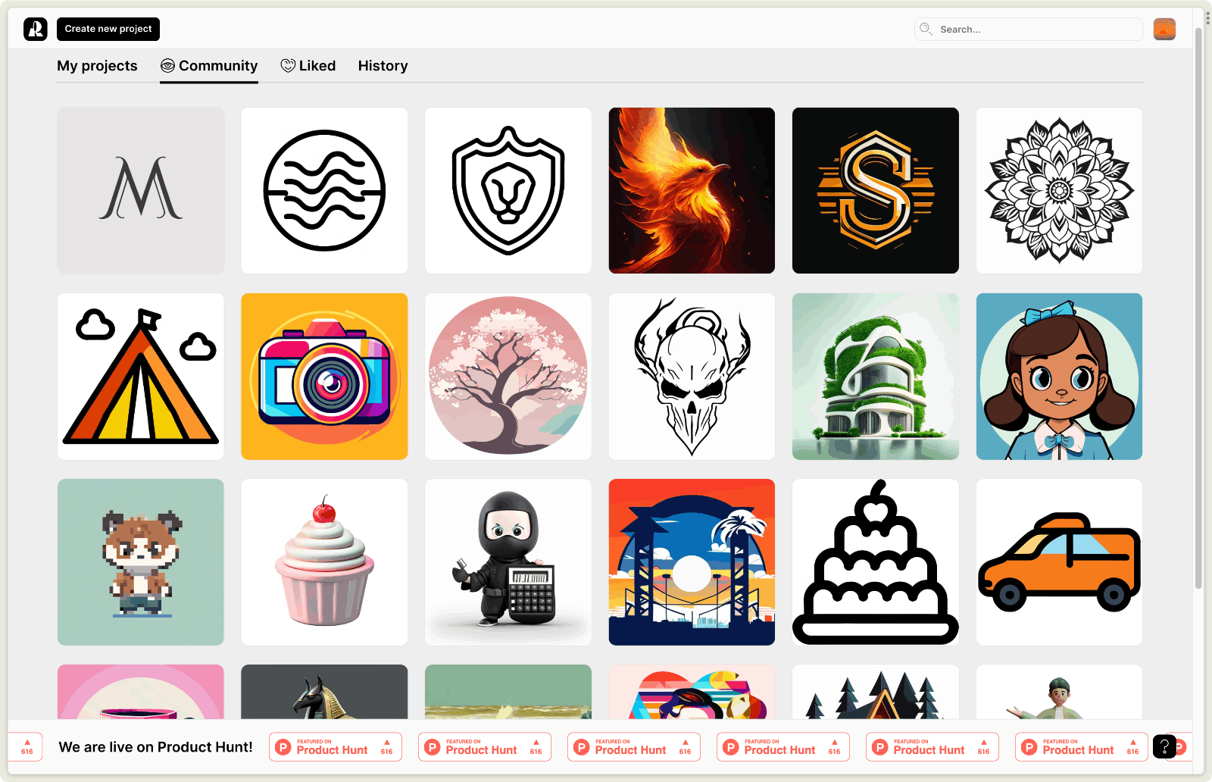The width and height of the screenshot is (1212, 782).
Task: Open the sunset pier illustration thumbnail
Action: click(x=692, y=562)
